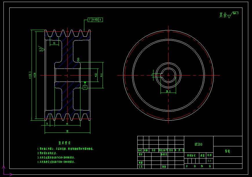Select the 技术要求 heading
The height and width of the screenshot is (177, 252).
[x=65, y=143]
